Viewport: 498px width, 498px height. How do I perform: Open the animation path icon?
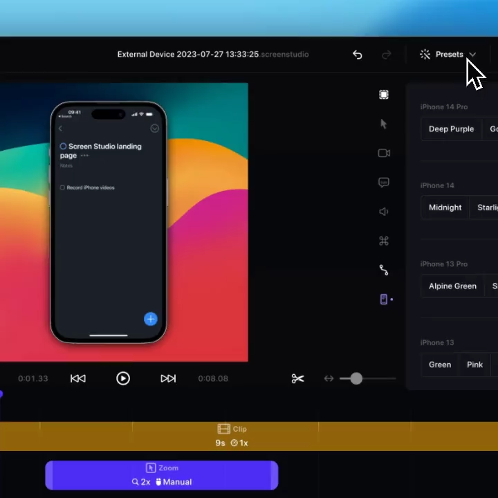click(384, 270)
